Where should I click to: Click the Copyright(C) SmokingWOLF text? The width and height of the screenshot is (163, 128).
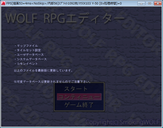pos(122,122)
